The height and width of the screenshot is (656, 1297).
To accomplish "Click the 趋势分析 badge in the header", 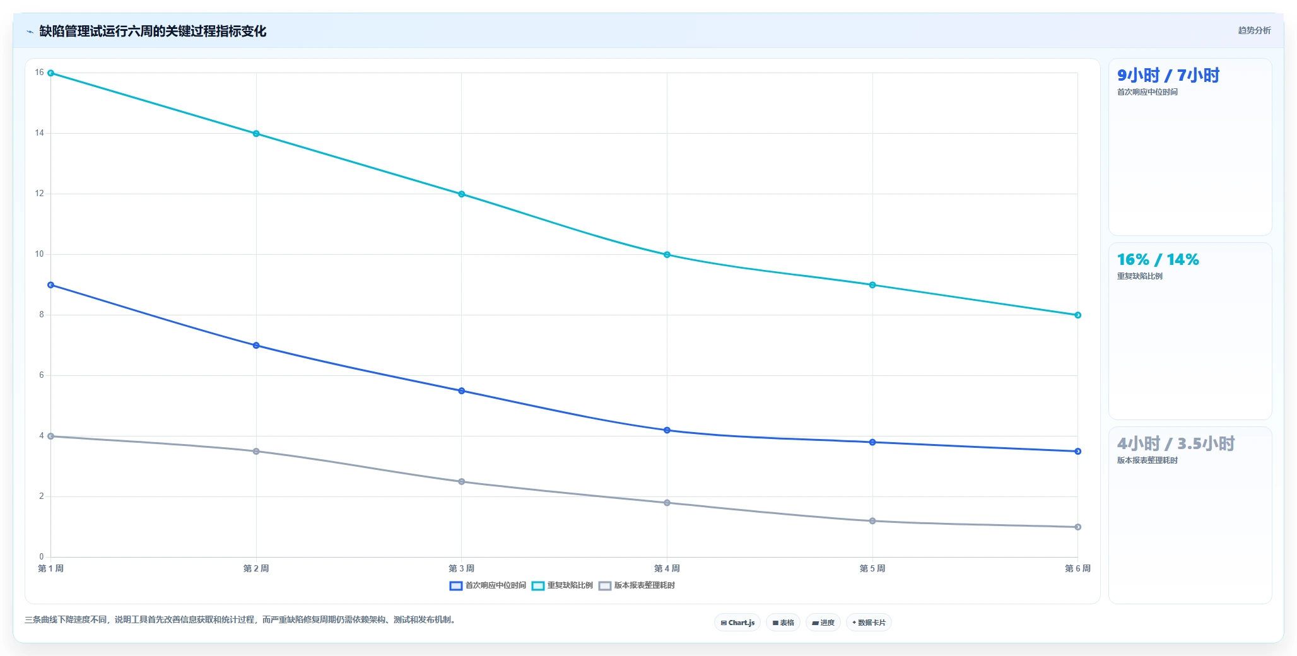I will (x=1254, y=30).
